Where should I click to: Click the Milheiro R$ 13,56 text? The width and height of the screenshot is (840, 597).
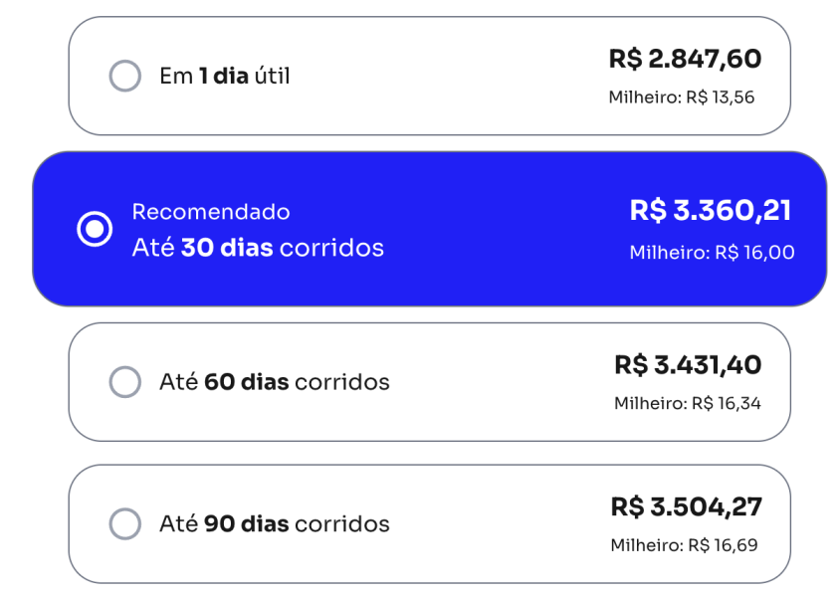tap(682, 98)
